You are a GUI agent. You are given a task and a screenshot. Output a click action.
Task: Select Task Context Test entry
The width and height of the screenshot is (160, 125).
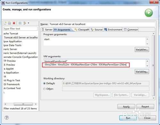pos(12,88)
